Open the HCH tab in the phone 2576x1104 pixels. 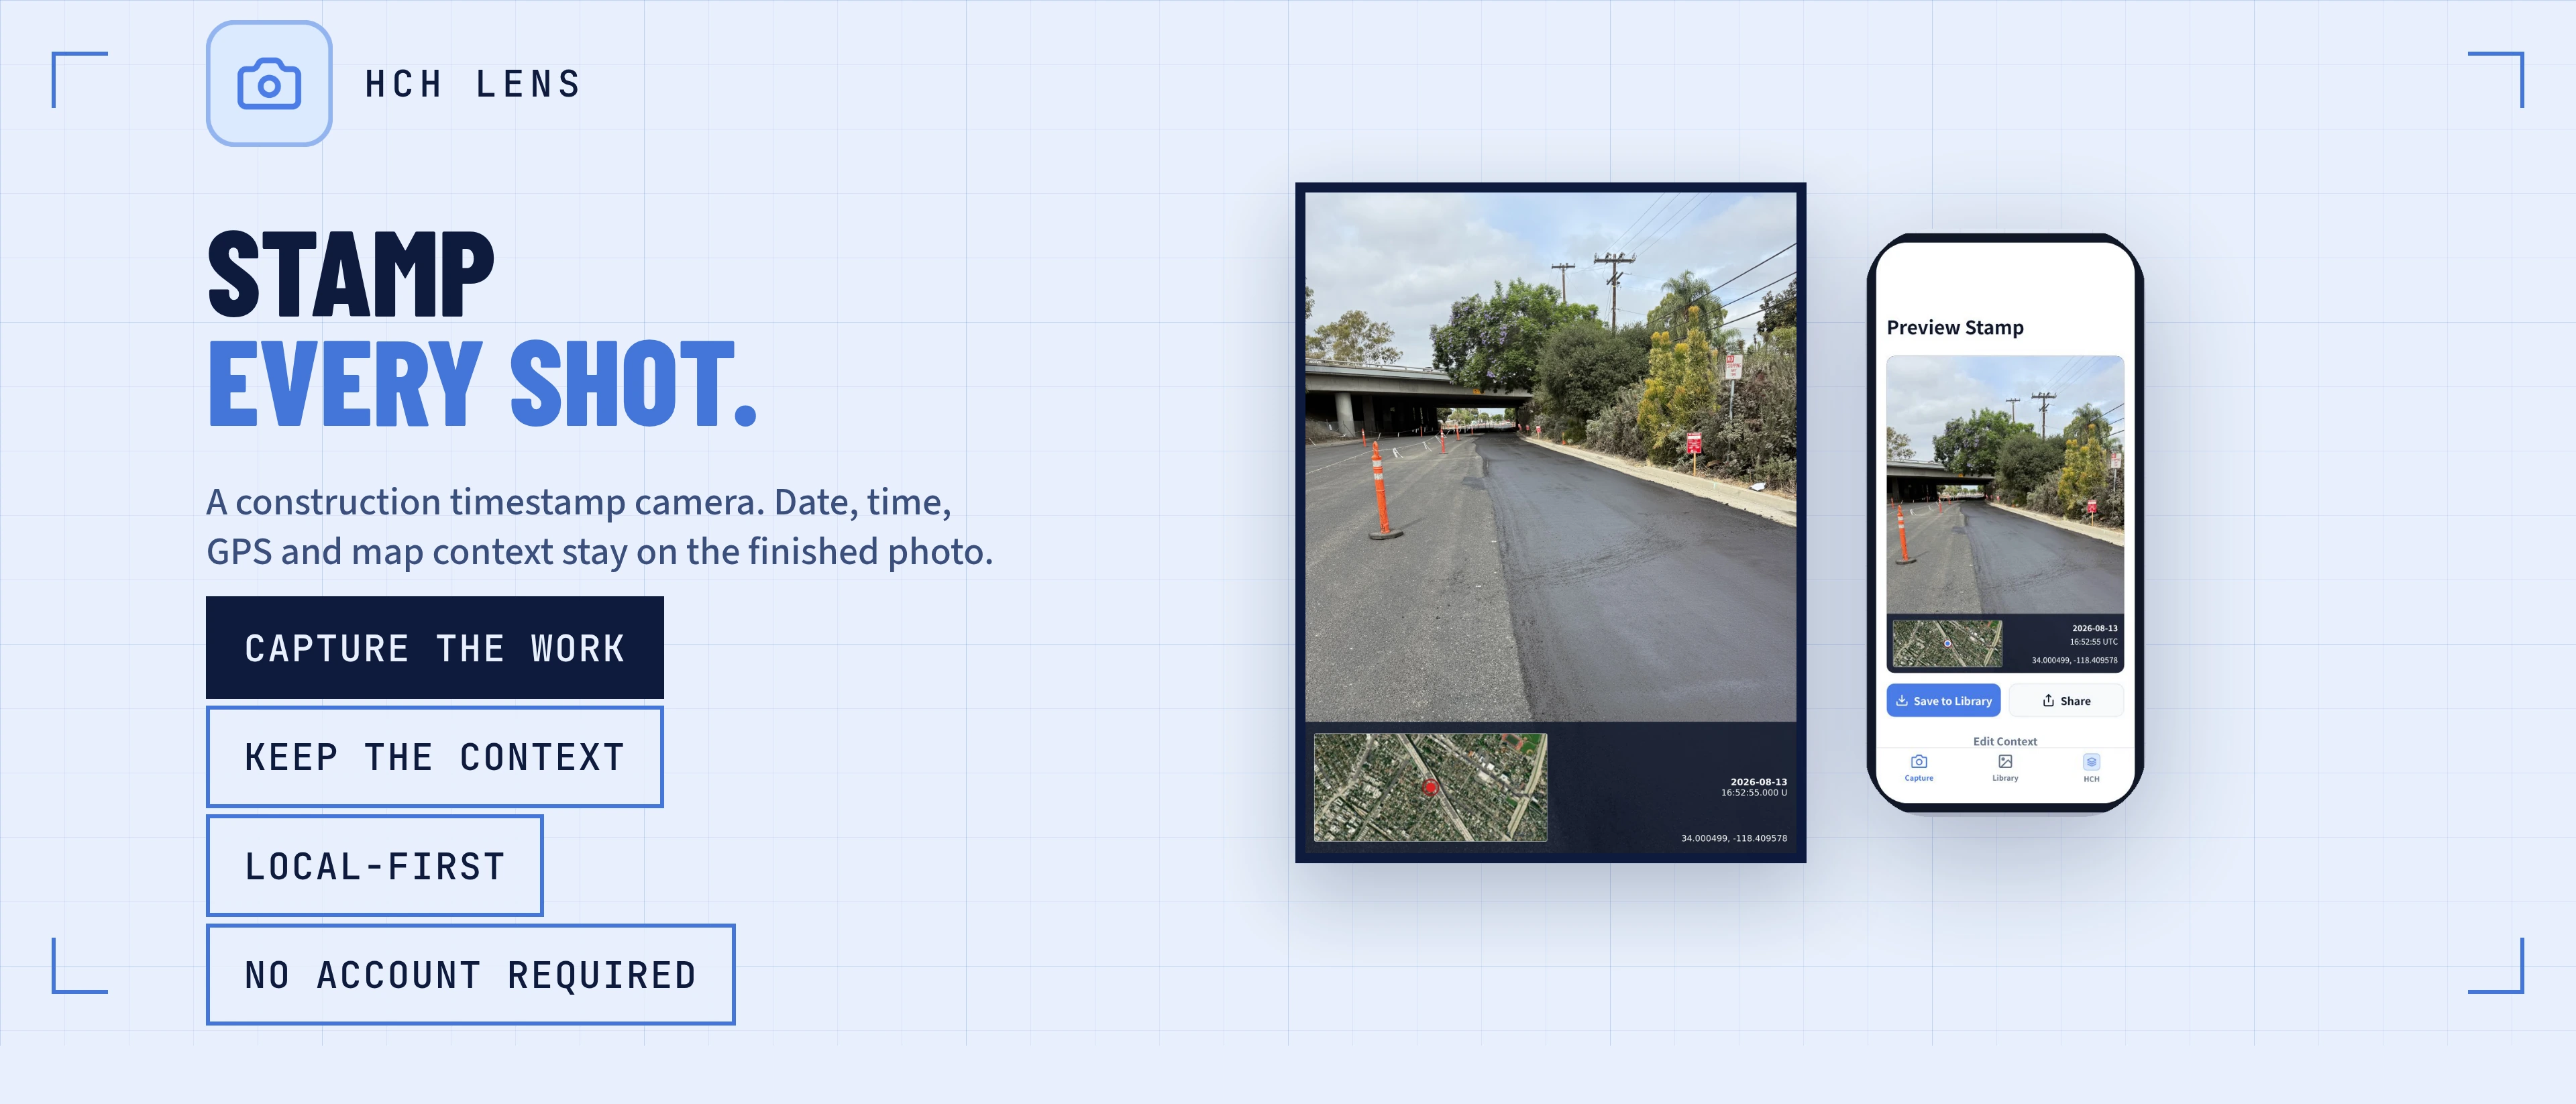pyautogui.click(x=2091, y=768)
